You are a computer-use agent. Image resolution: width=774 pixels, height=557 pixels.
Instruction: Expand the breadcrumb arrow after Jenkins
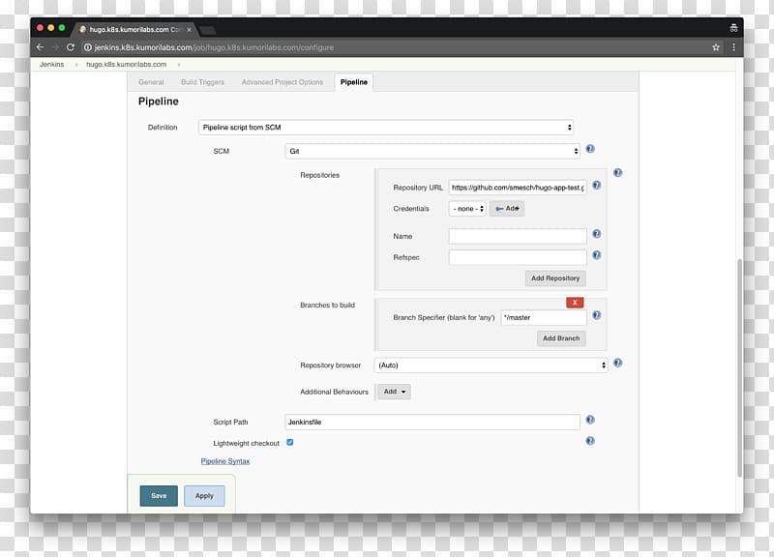[76, 65]
